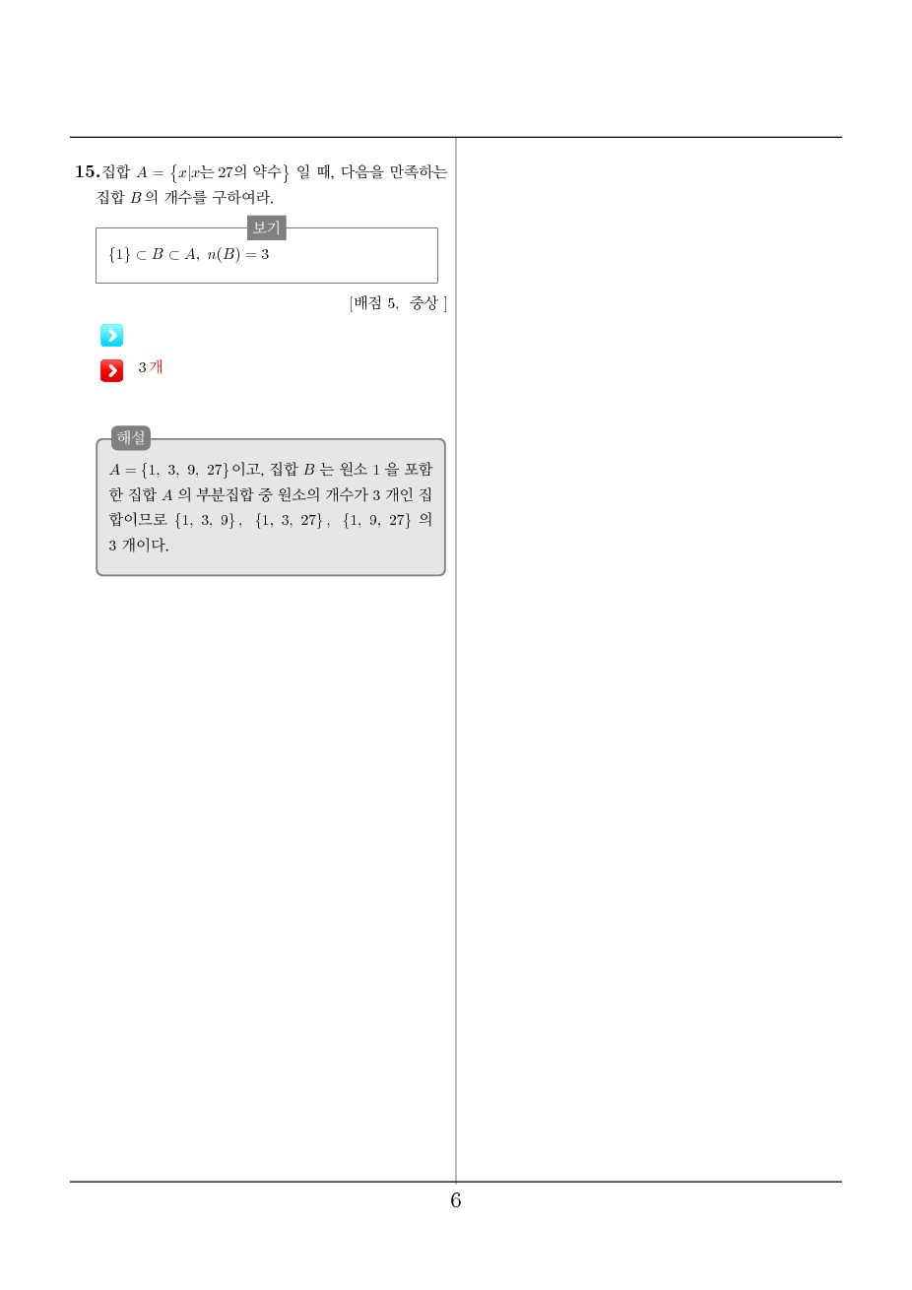
Task: Select the subset {1, 3, 9} in explanation
Action: [206, 520]
